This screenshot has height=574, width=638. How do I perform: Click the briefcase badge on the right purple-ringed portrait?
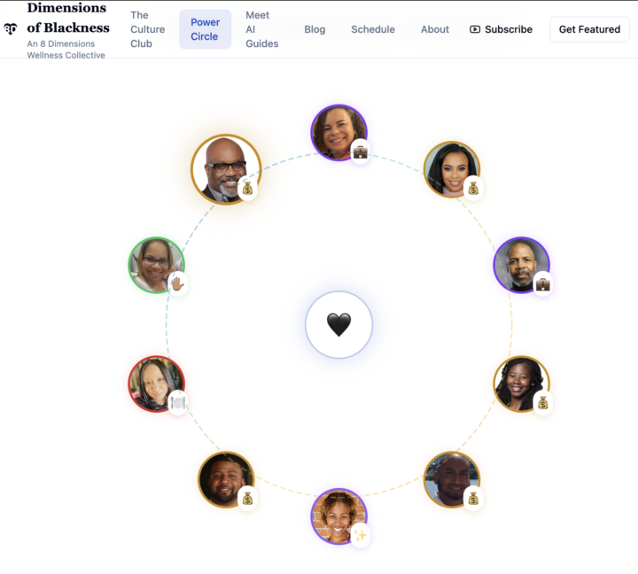point(542,284)
